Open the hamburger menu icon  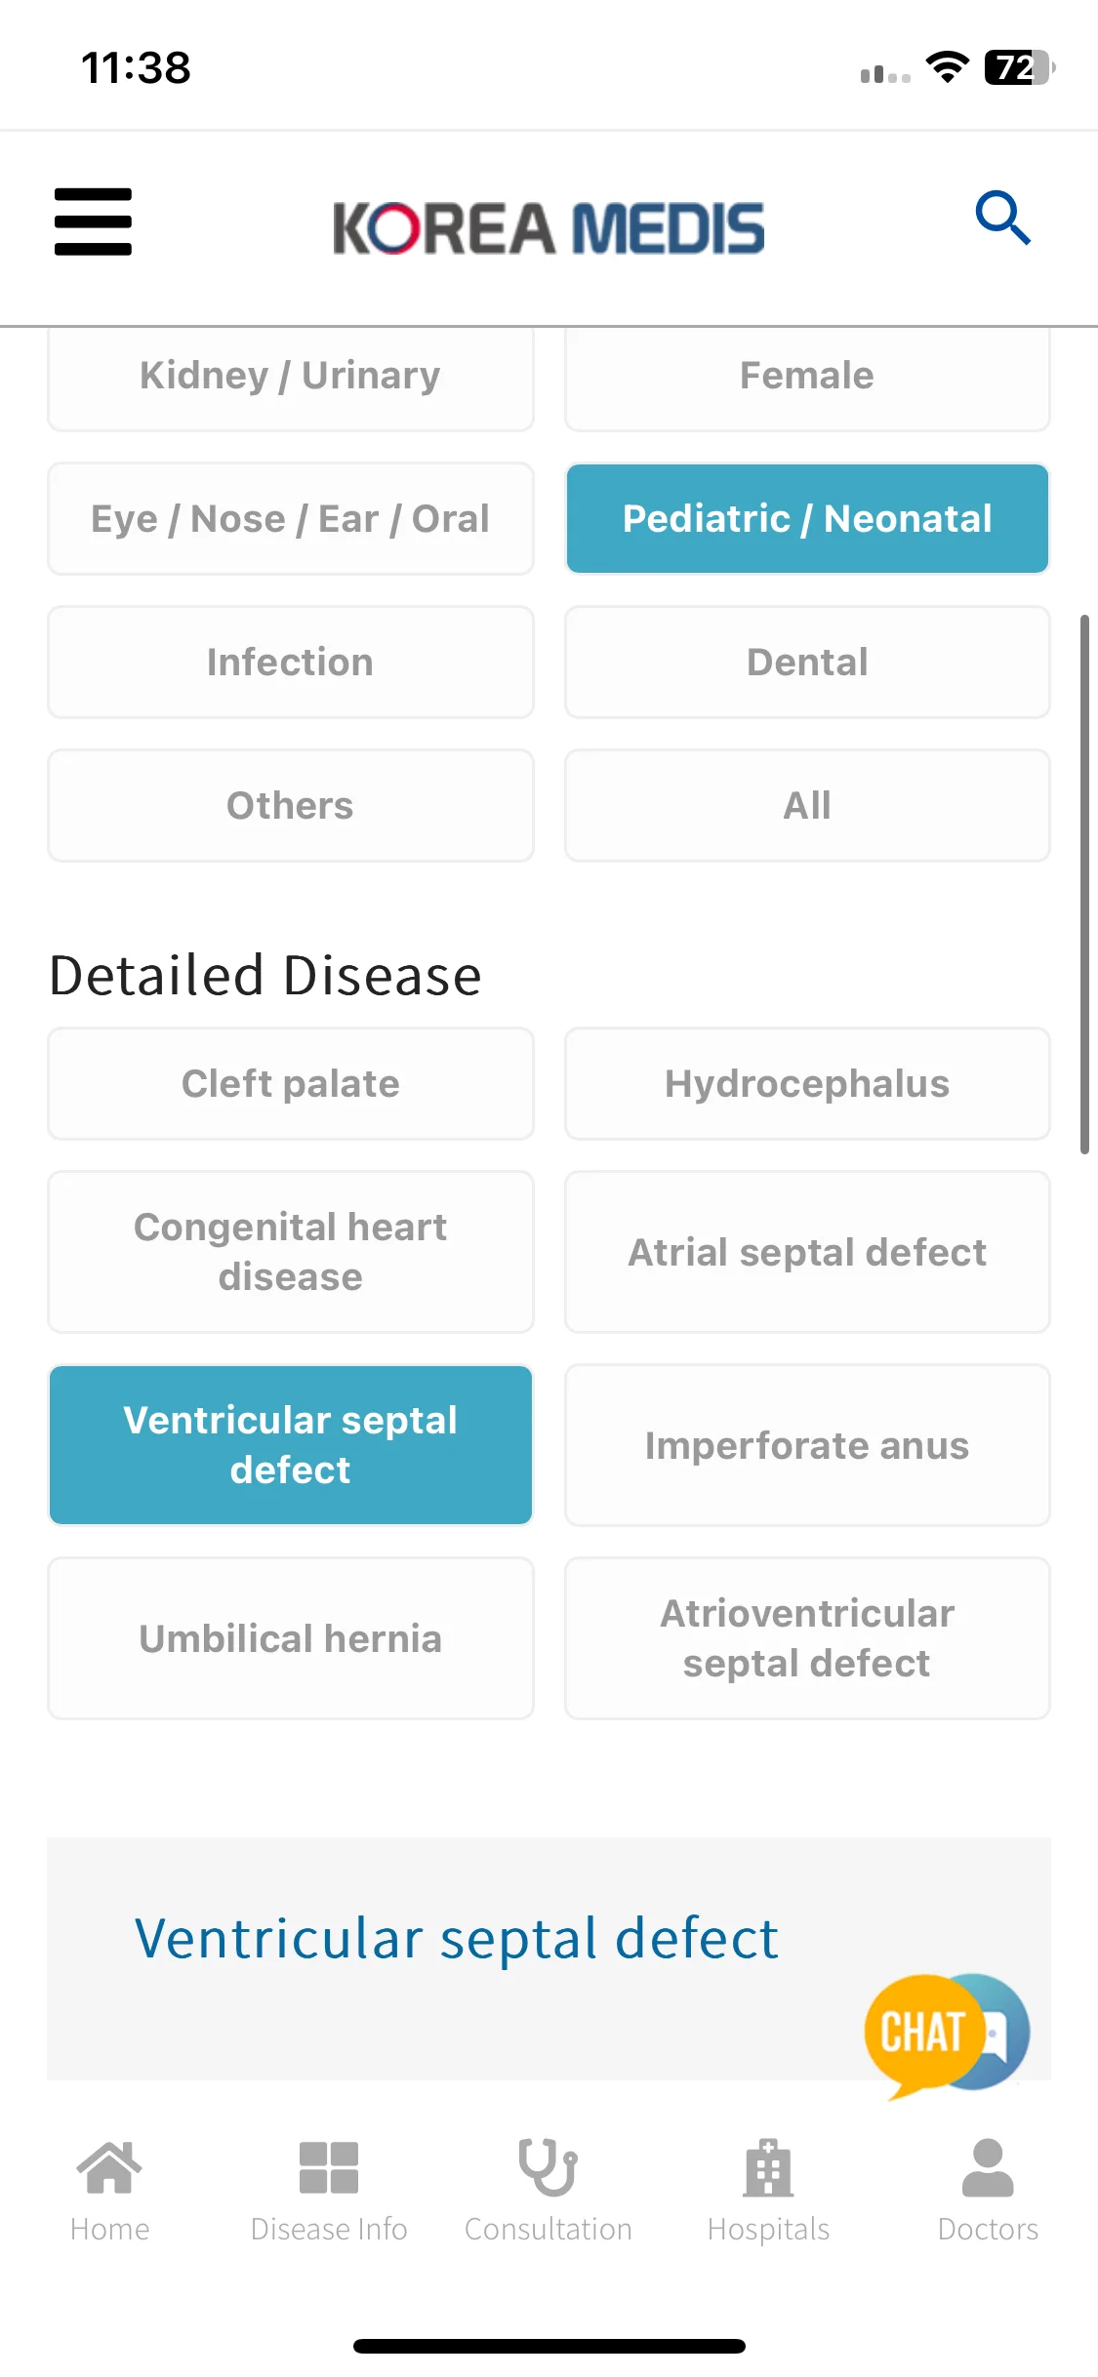tap(93, 222)
